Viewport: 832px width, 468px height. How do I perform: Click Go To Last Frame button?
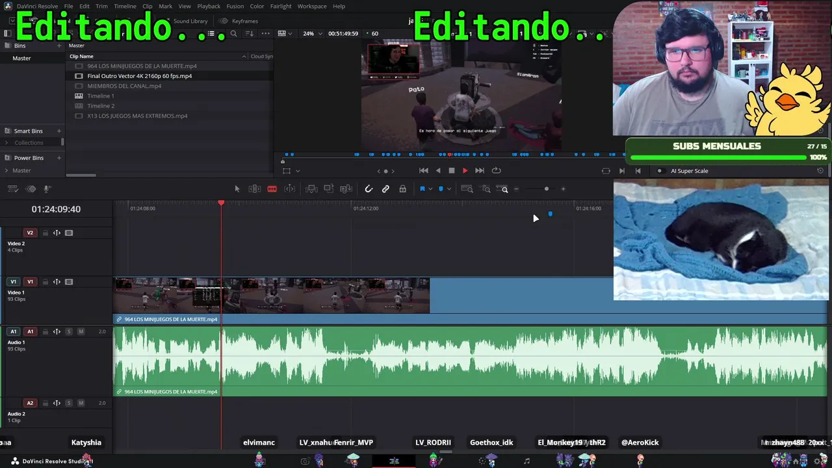point(480,170)
